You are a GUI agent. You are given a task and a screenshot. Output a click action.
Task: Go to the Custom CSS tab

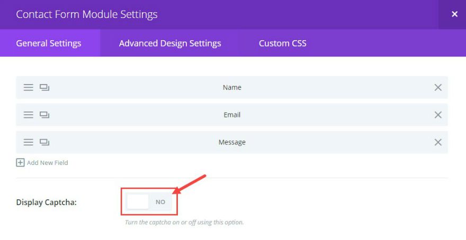(282, 43)
